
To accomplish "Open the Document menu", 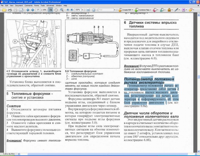I will point(19,5).
